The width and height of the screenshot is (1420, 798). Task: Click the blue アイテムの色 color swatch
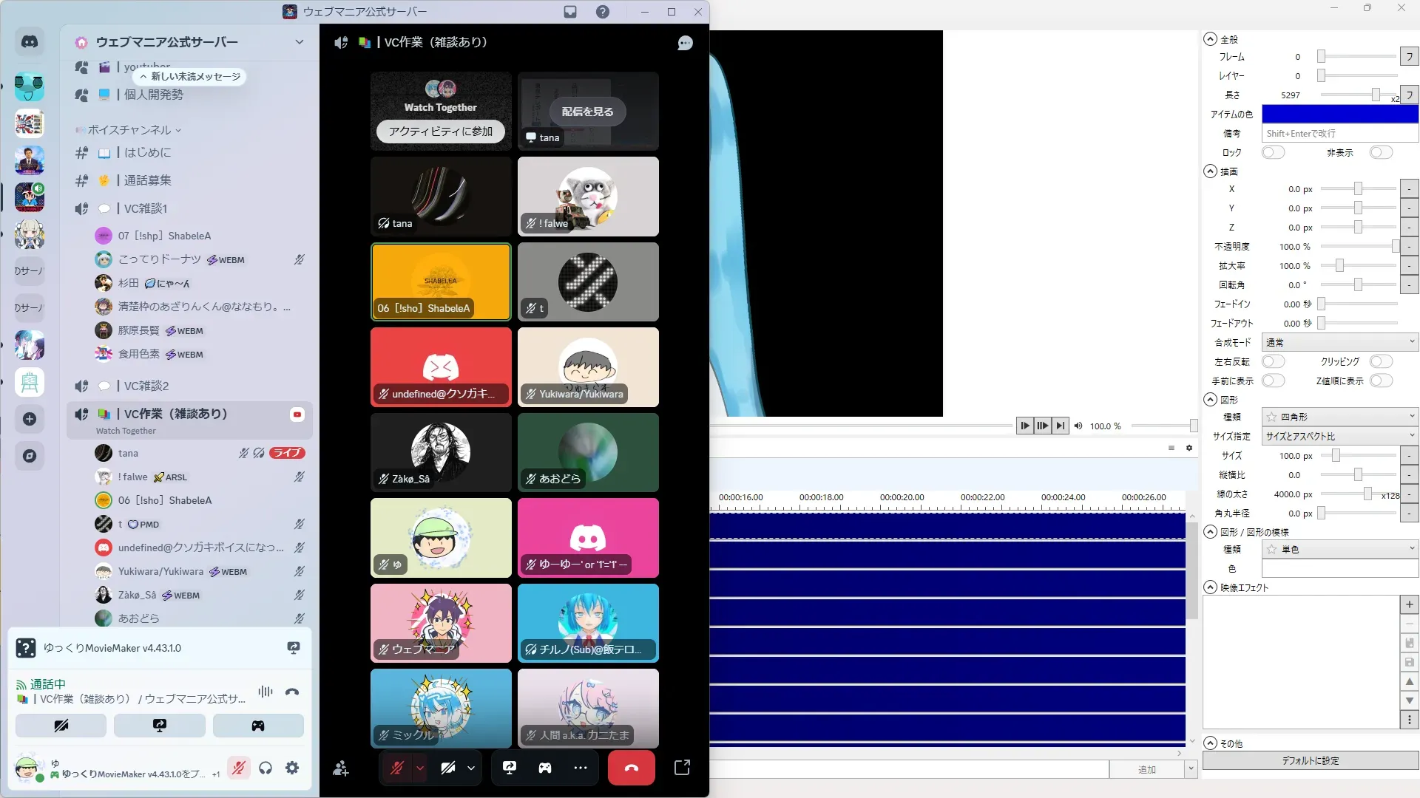click(1339, 114)
